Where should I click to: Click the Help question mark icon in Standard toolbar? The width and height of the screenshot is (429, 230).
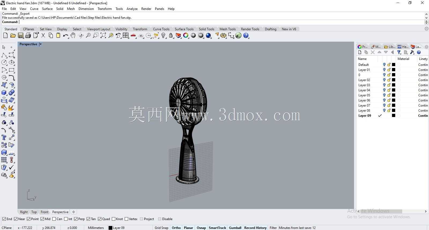[x=246, y=36]
